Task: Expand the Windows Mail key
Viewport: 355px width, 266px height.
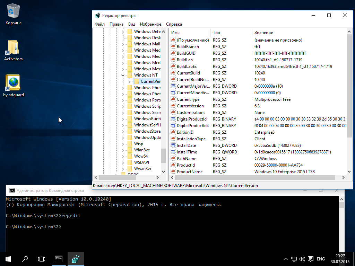Action: 123,44
